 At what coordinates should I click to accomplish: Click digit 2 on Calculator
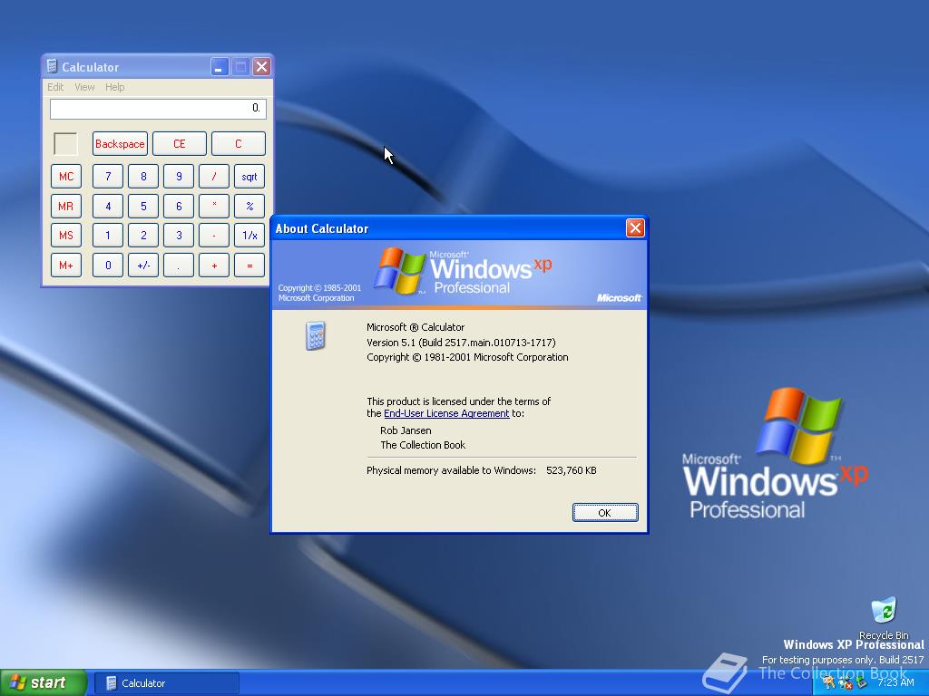[x=143, y=236]
